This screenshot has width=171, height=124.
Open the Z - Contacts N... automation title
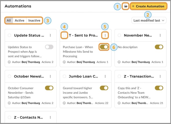28,117
